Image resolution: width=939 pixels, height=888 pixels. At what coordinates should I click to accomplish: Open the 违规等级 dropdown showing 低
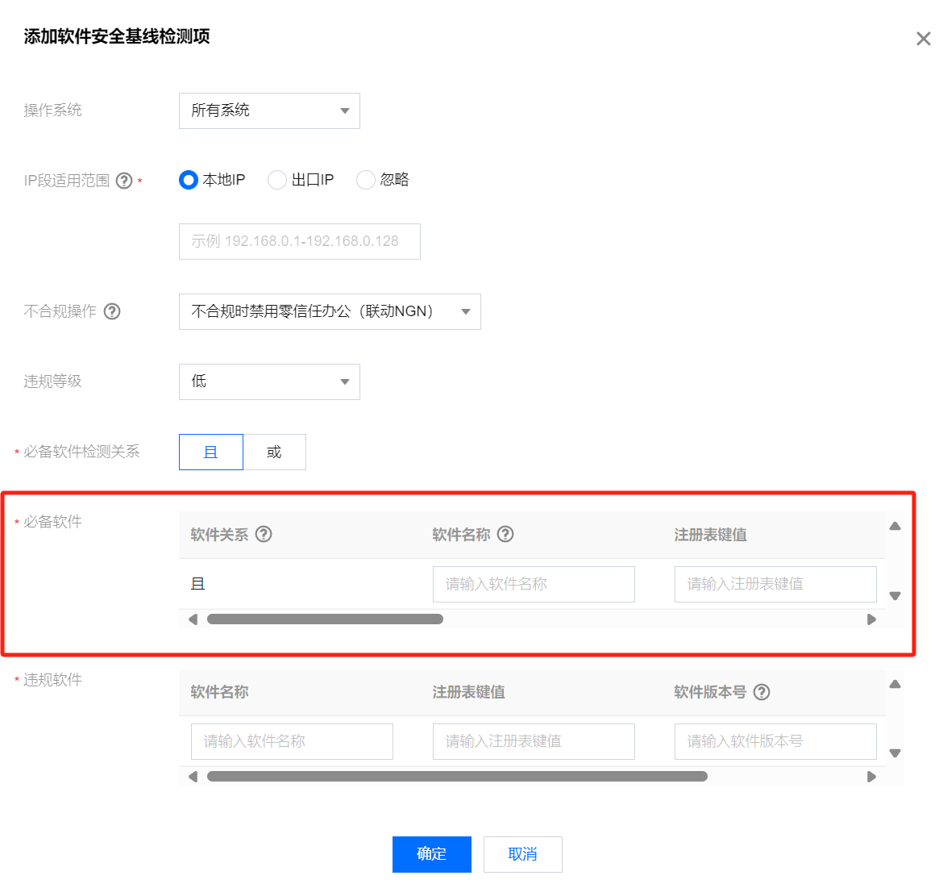[269, 381]
